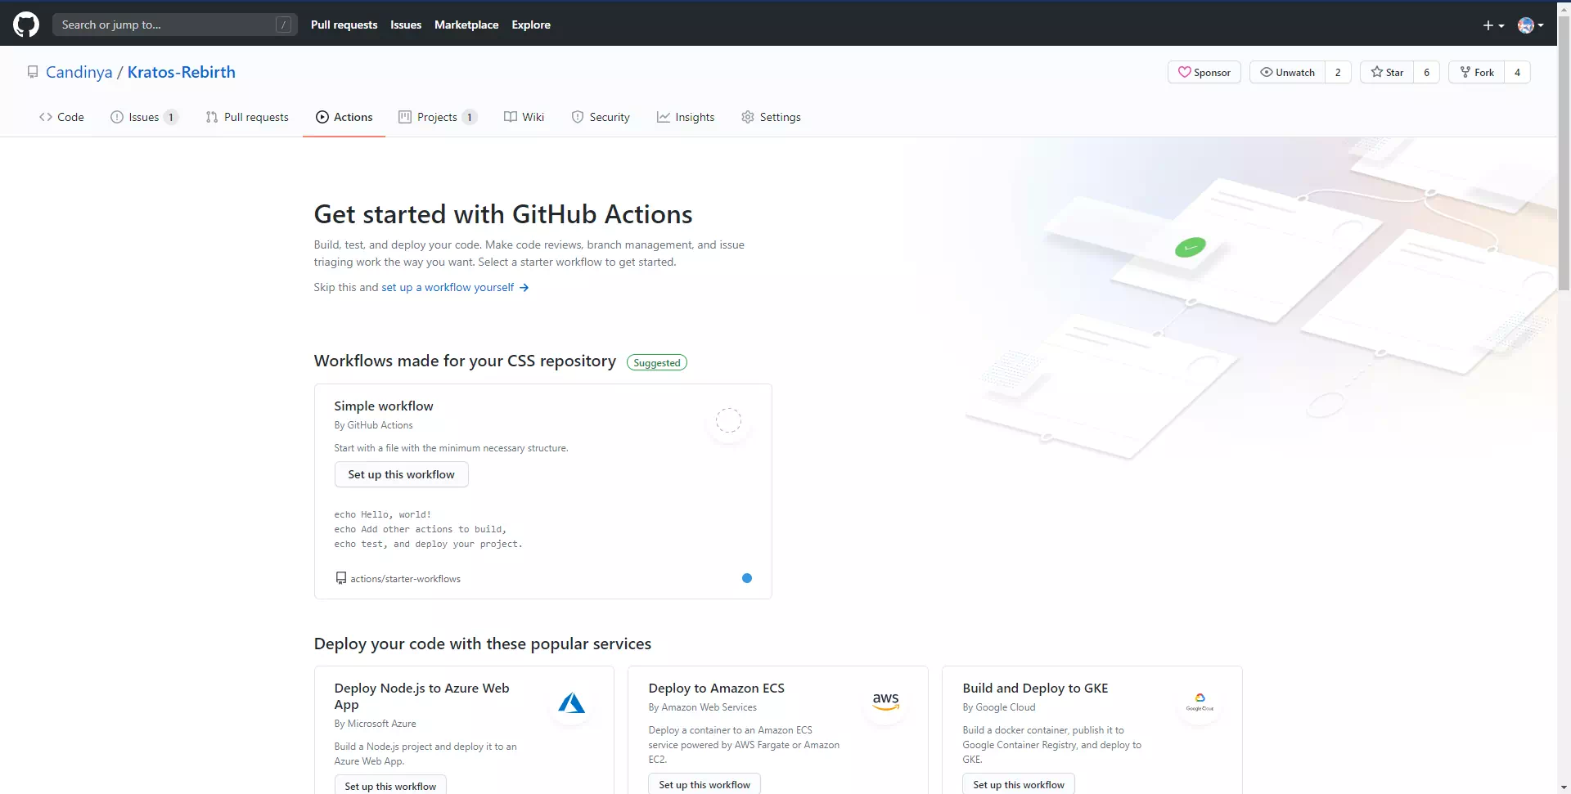The height and width of the screenshot is (794, 1571).
Task: Click the Simple workflow dashed circle icon
Action: click(x=728, y=420)
